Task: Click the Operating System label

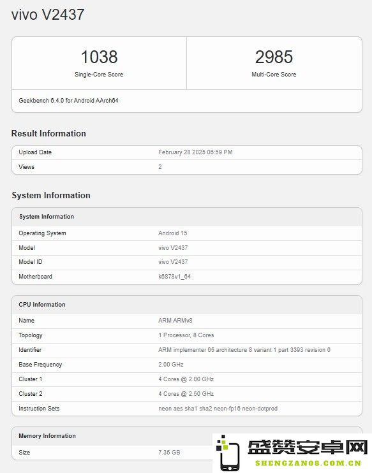Action: click(x=42, y=233)
